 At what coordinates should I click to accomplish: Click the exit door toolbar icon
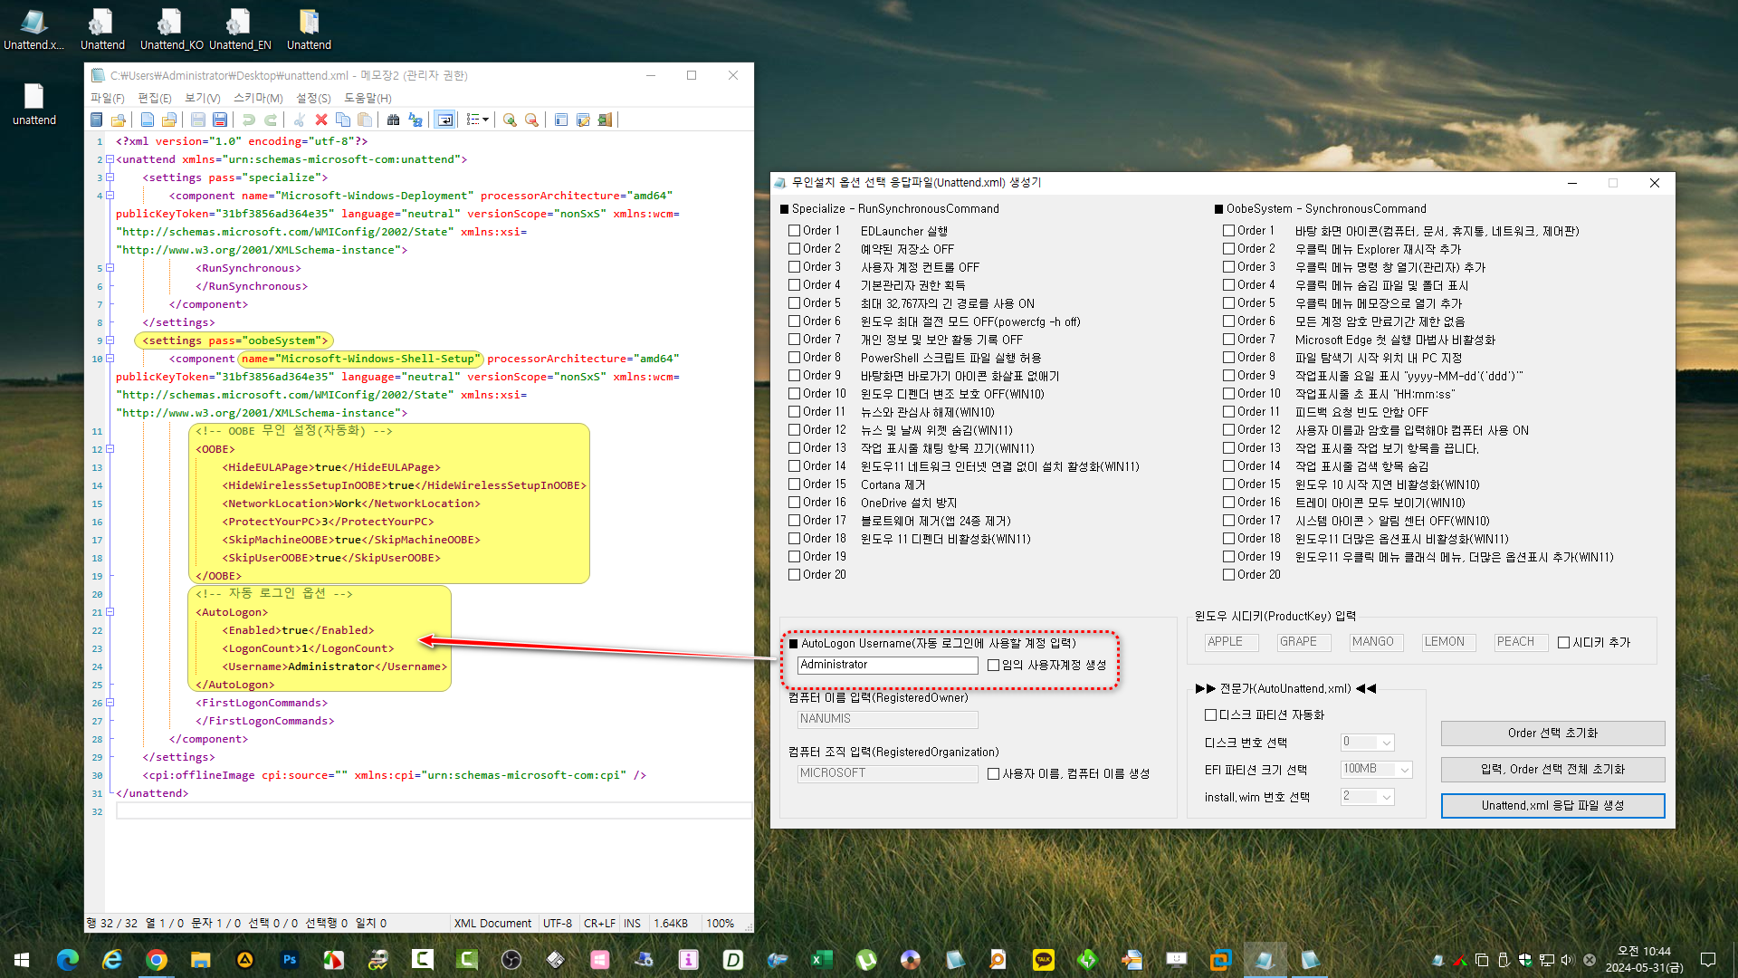pyautogui.click(x=606, y=120)
